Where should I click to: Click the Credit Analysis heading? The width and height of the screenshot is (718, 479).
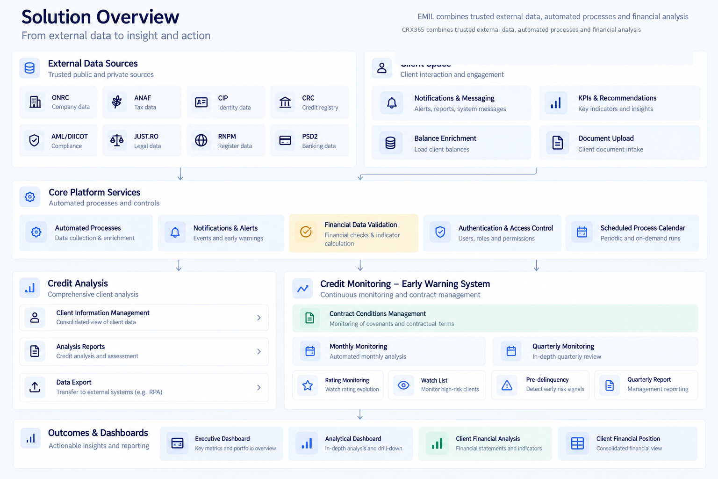click(x=78, y=283)
